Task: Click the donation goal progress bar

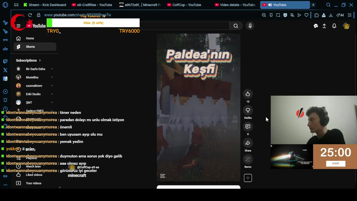Action: (93, 23)
